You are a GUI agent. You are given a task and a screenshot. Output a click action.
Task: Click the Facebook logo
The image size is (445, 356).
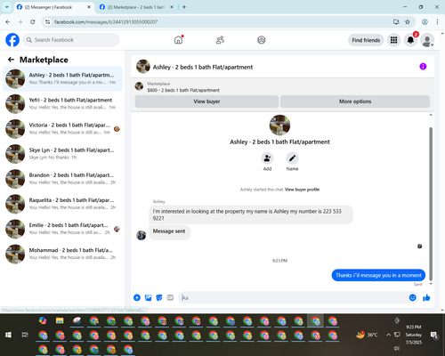(12, 40)
